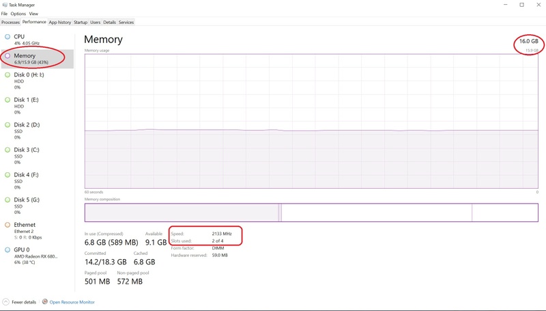546x311 pixels.
Task: Click the Fewer details chevron icon
Action: (5, 302)
